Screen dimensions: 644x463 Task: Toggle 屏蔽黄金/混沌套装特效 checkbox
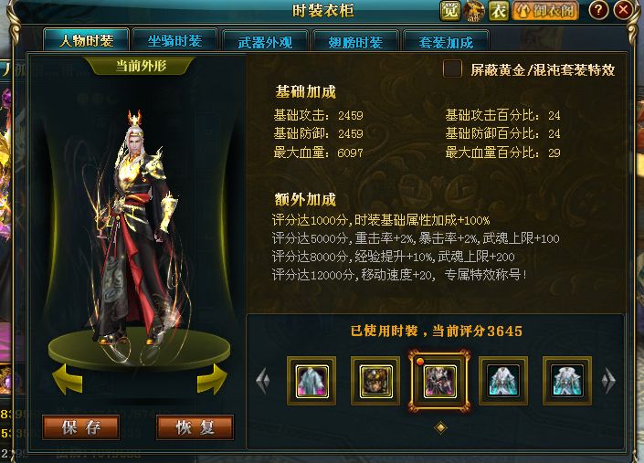(x=452, y=68)
